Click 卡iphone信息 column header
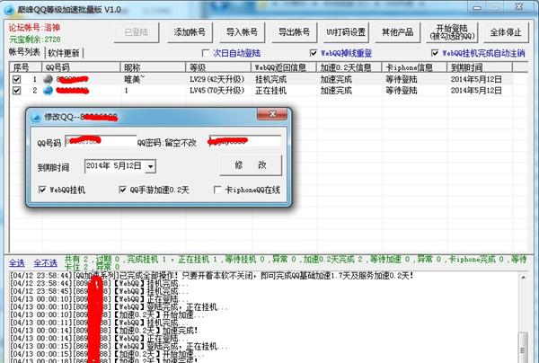 pyautogui.click(x=414, y=67)
